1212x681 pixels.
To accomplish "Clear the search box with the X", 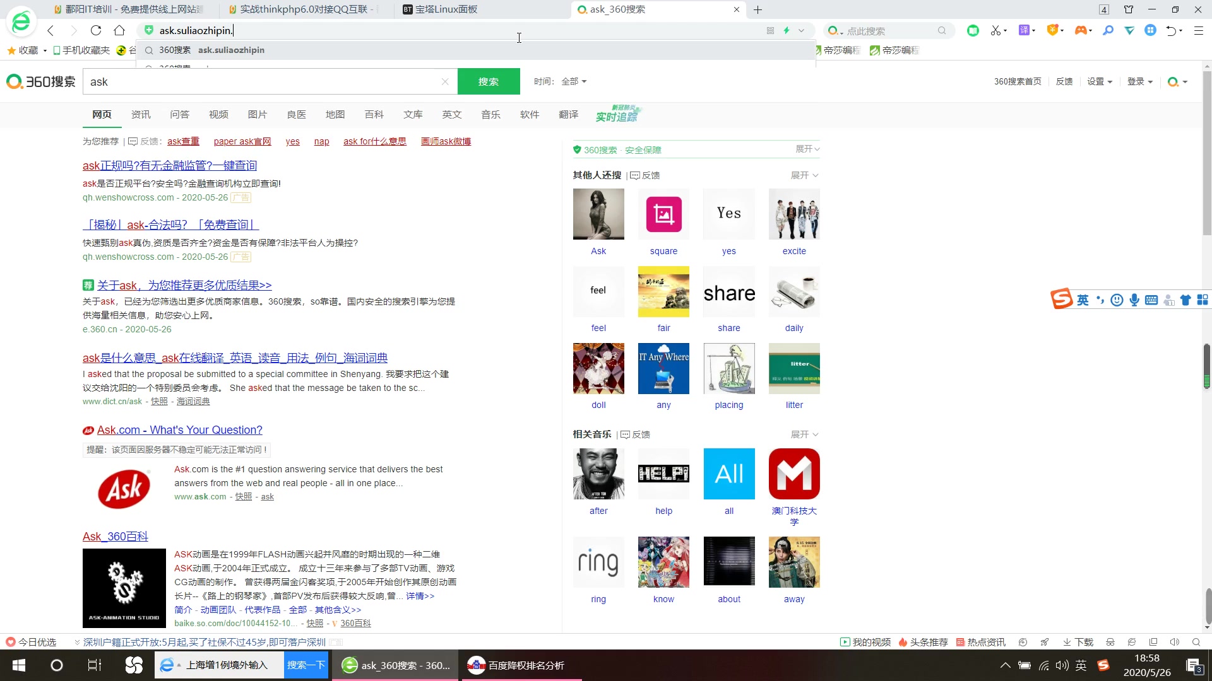I will [446, 81].
